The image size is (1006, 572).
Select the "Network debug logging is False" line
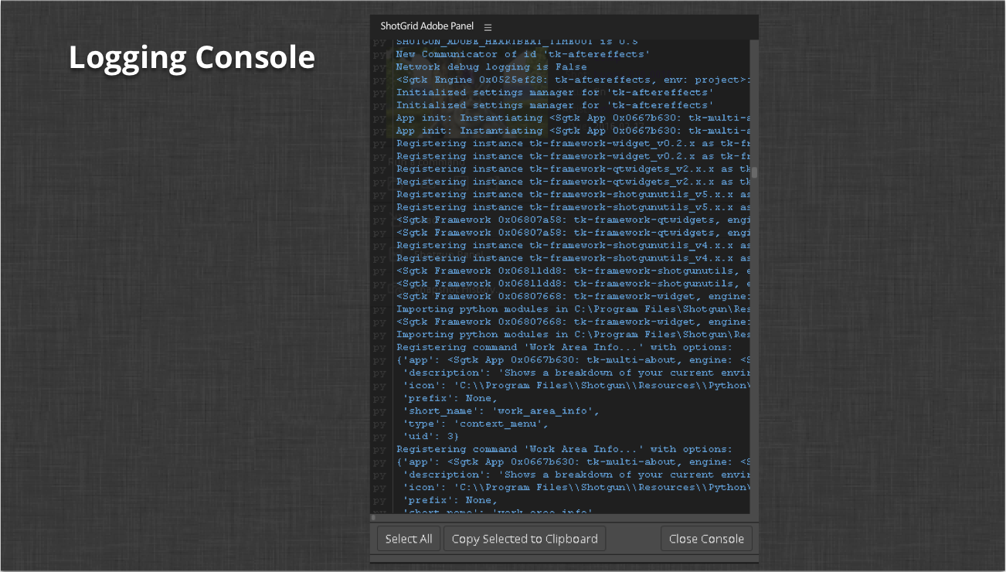coord(491,67)
